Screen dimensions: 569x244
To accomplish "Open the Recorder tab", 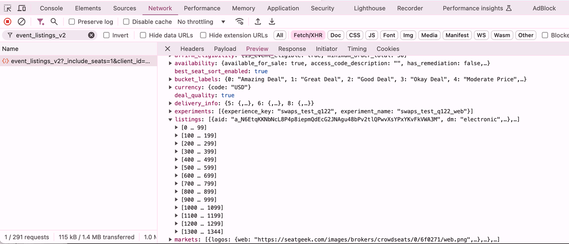I will coord(410,8).
